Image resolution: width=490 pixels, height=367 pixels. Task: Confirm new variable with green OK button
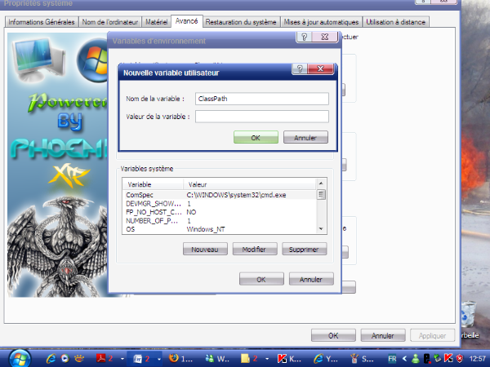256,137
